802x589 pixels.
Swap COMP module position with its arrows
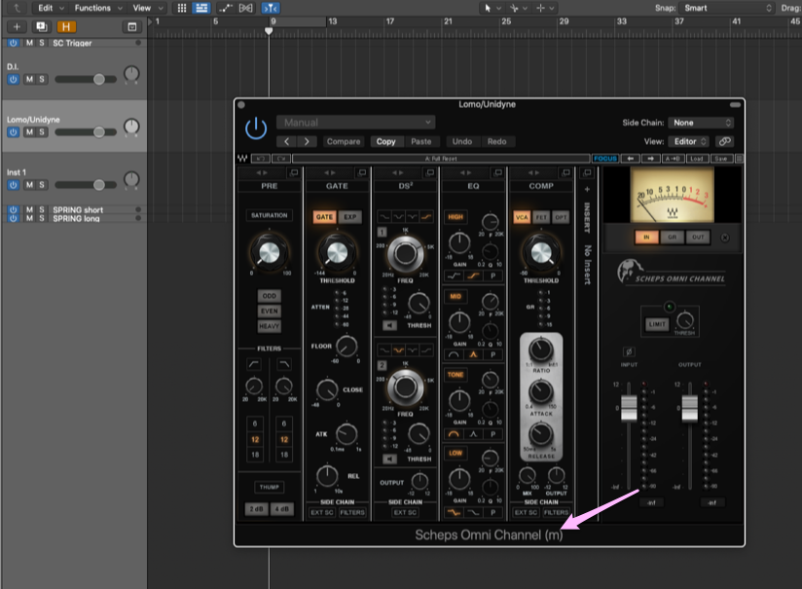point(533,173)
